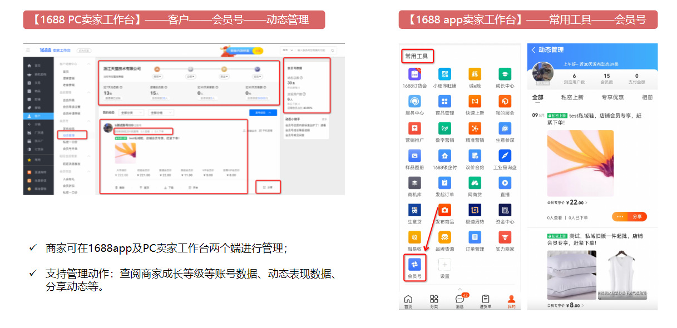Open the 1688订货会 tool icon
This screenshot has width=677, height=328.
414,74
